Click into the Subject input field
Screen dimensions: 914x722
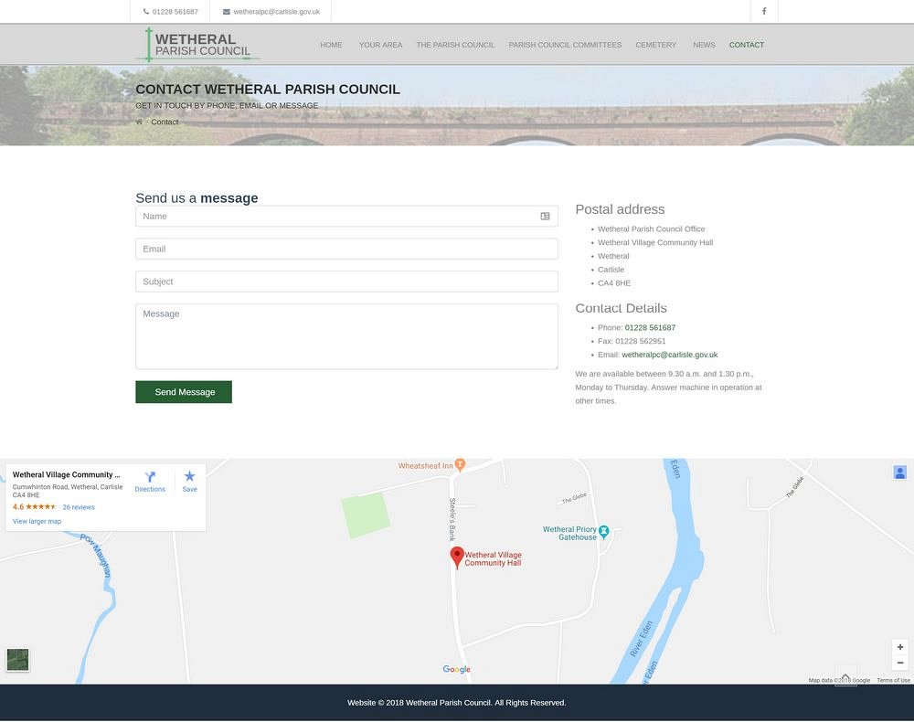point(346,281)
